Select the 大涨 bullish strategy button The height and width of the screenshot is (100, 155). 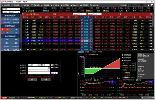pyautogui.click(x=5, y=29)
